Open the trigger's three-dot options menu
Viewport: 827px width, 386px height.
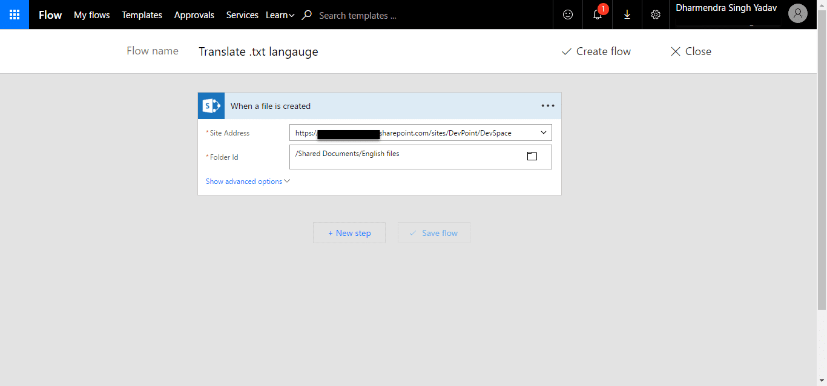[548, 106]
